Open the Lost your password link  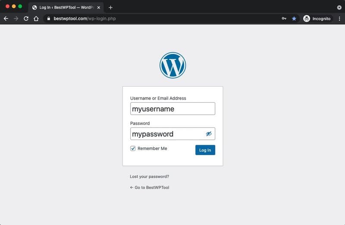click(149, 176)
